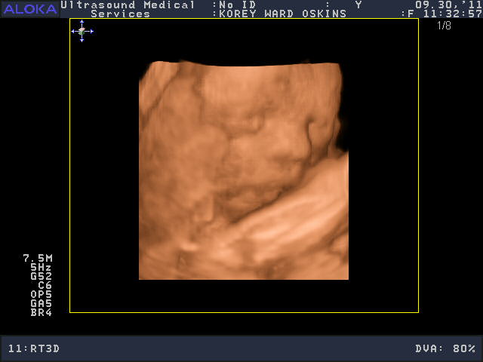Click the Y field in header
483x362 pixels.
[x=358, y=5]
